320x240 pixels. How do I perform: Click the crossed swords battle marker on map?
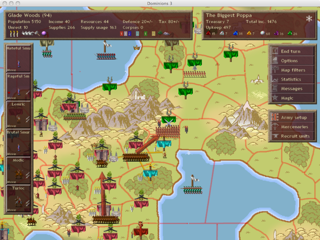168,123
